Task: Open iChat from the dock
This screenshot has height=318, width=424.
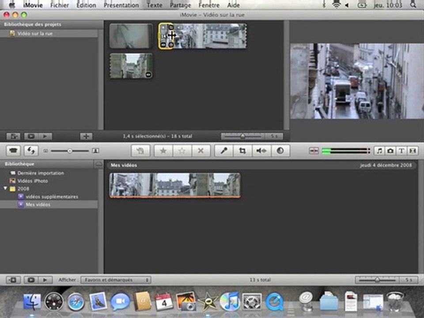Action: point(120,302)
